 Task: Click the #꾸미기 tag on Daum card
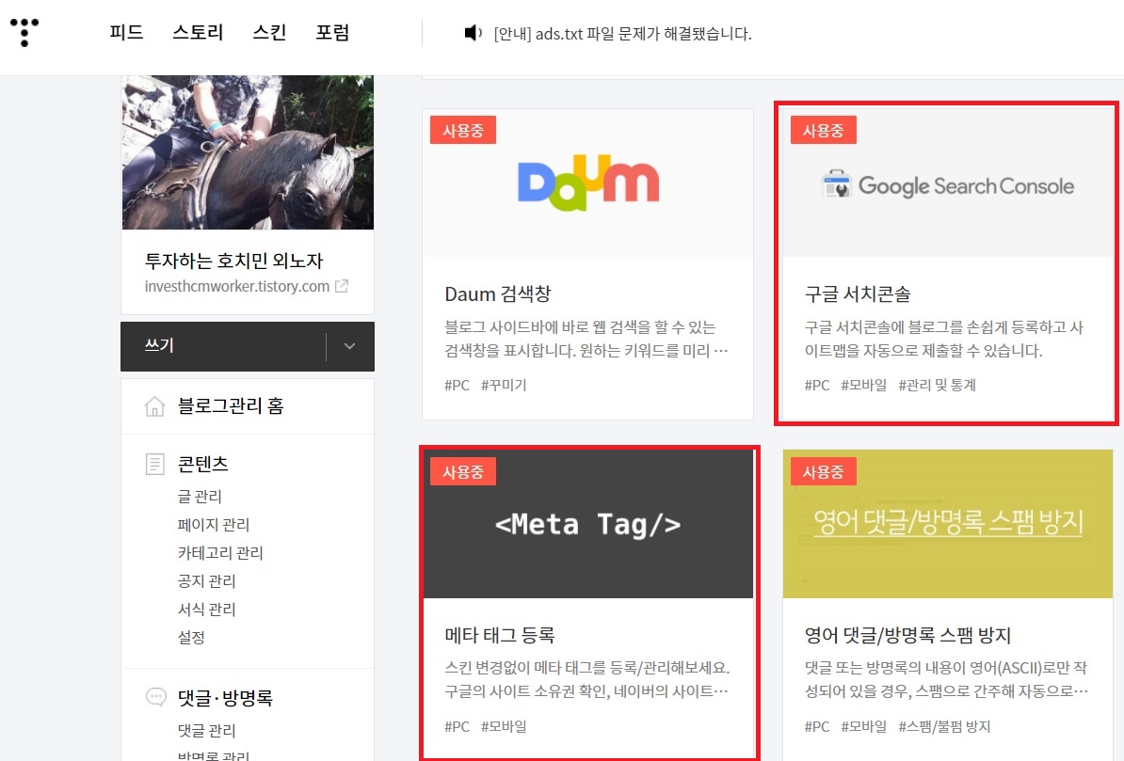(504, 385)
